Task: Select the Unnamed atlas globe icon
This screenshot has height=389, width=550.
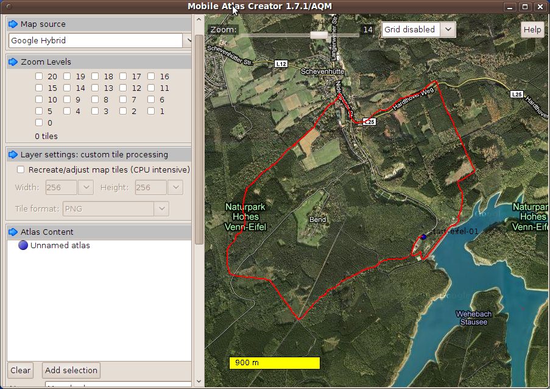Action: pos(23,246)
